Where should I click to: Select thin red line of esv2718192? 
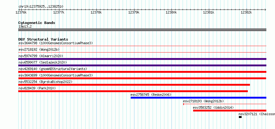click(142, 52)
